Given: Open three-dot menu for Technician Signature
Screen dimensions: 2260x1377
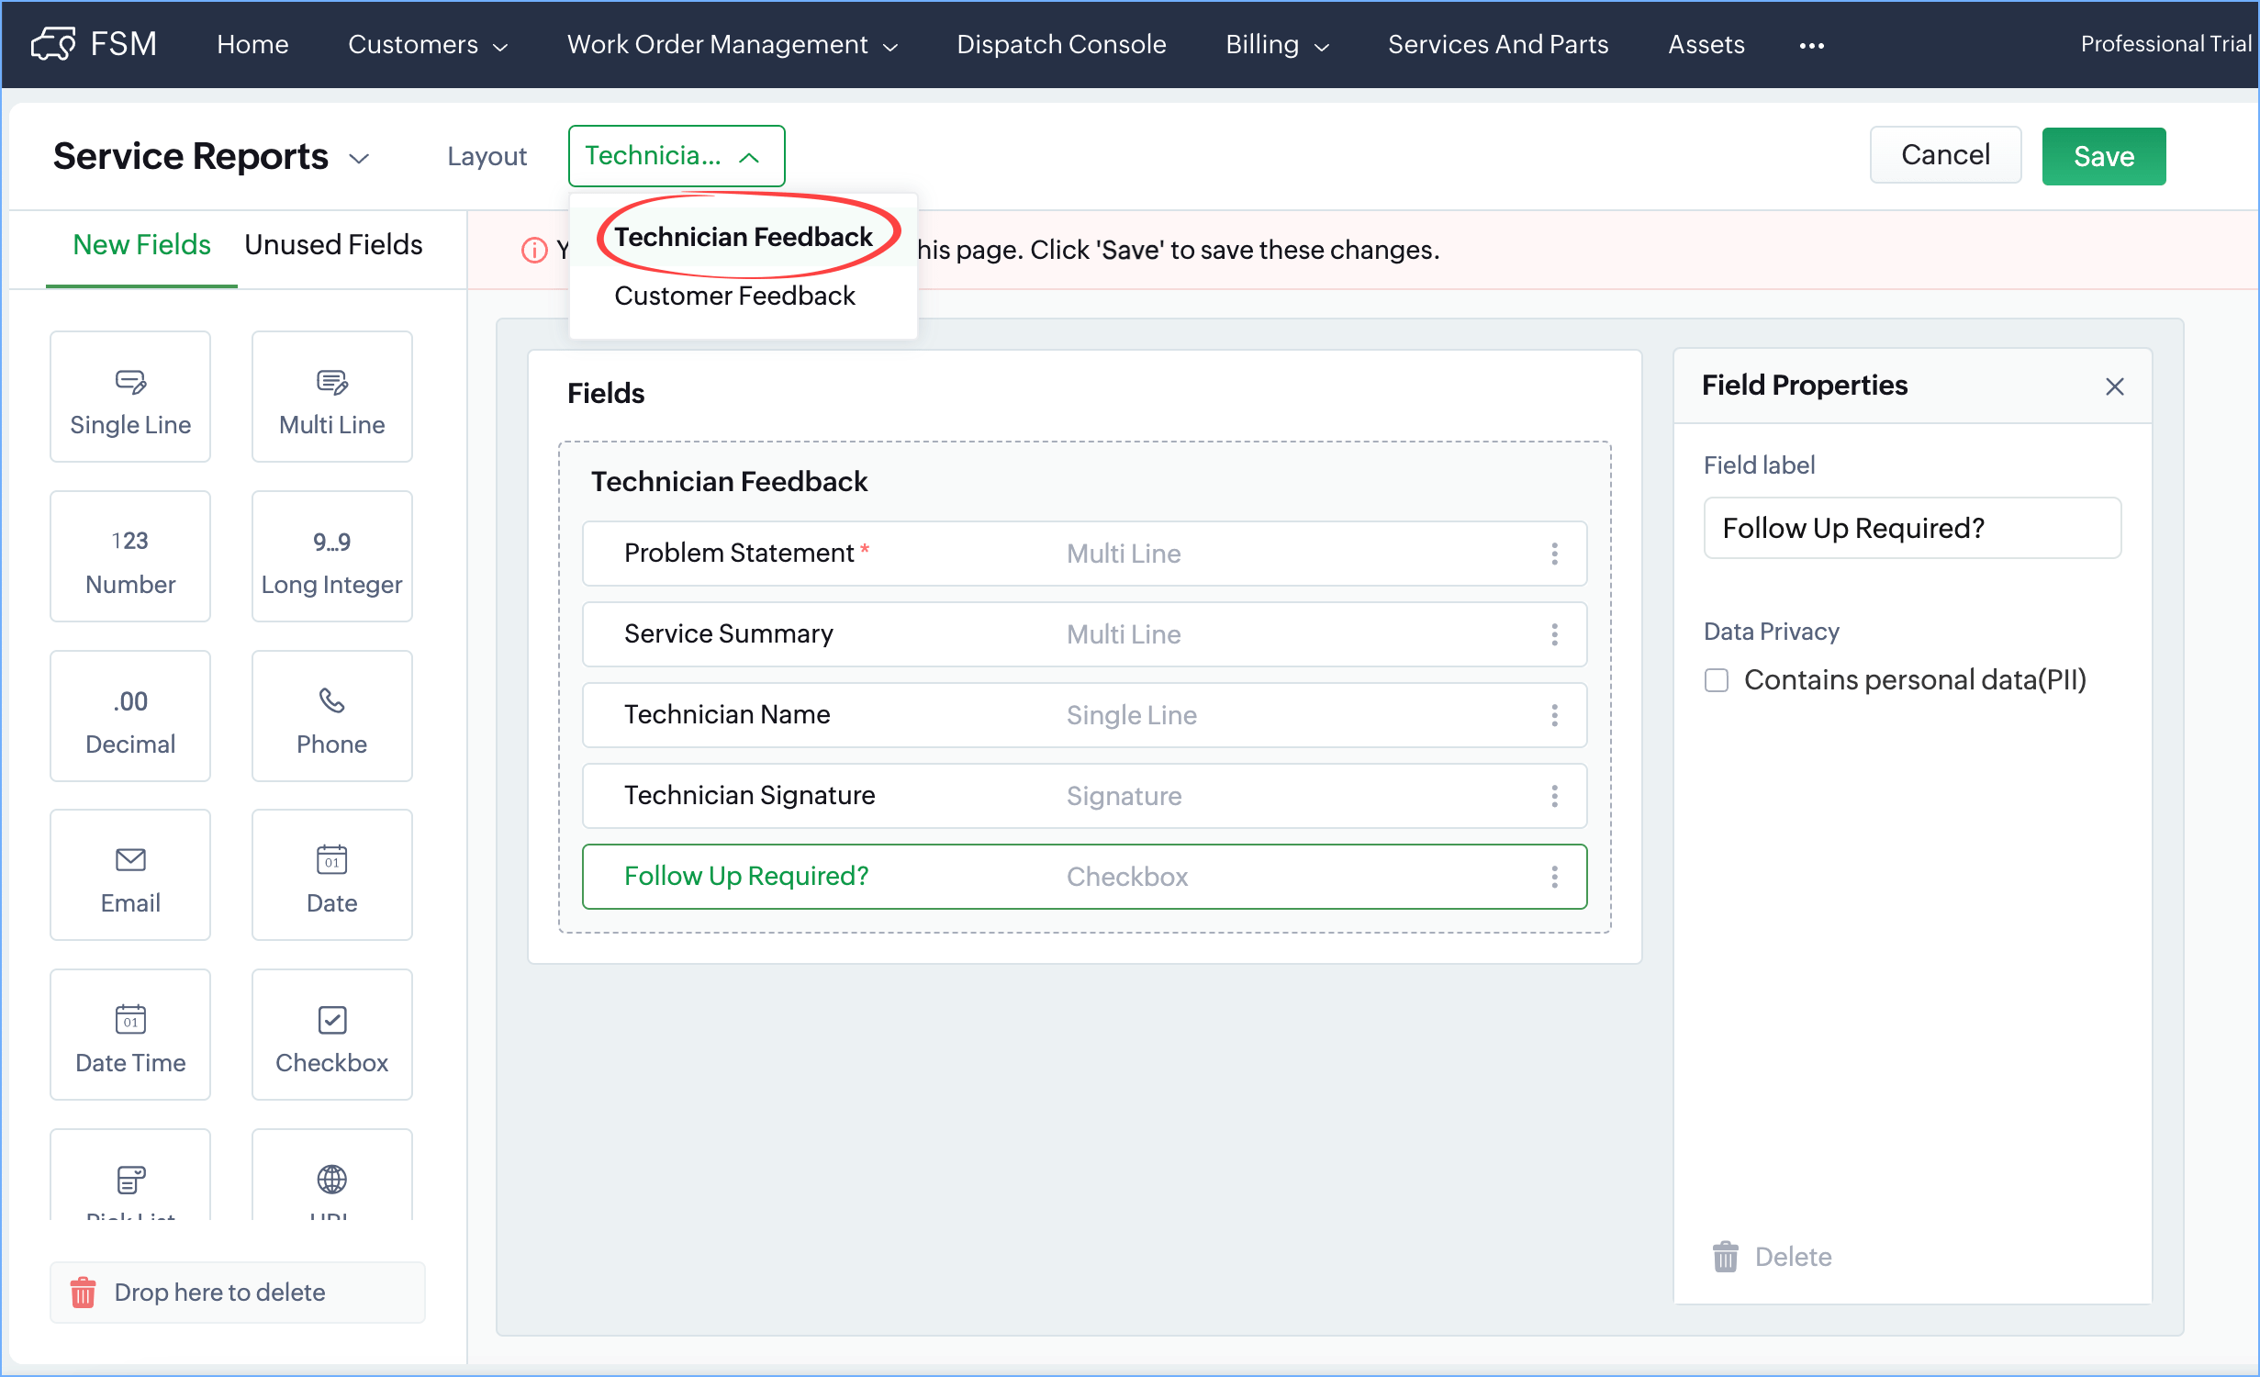Looking at the screenshot, I should click(1554, 796).
